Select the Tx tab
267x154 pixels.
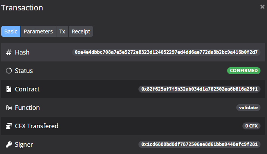(62, 31)
